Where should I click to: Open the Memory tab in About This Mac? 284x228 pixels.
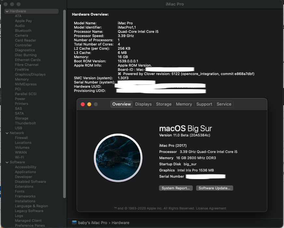point(184,104)
